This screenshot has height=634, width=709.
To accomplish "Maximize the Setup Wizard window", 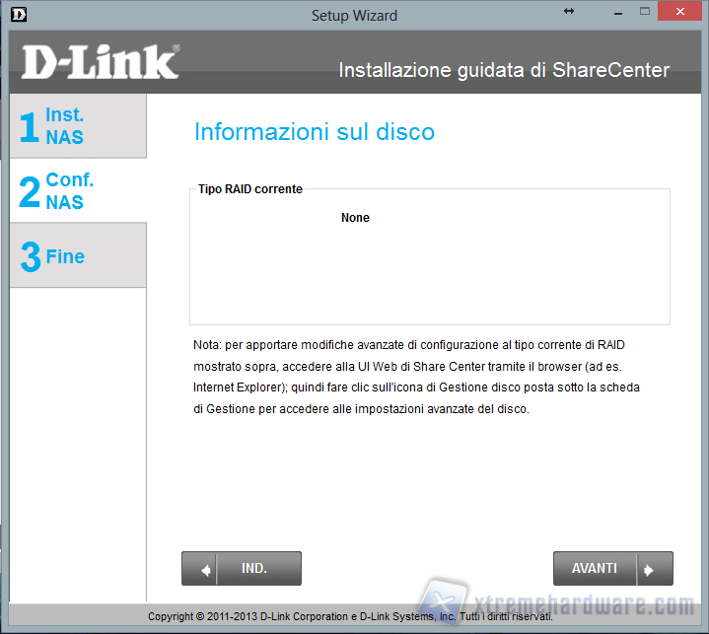I will (x=645, y=12).
